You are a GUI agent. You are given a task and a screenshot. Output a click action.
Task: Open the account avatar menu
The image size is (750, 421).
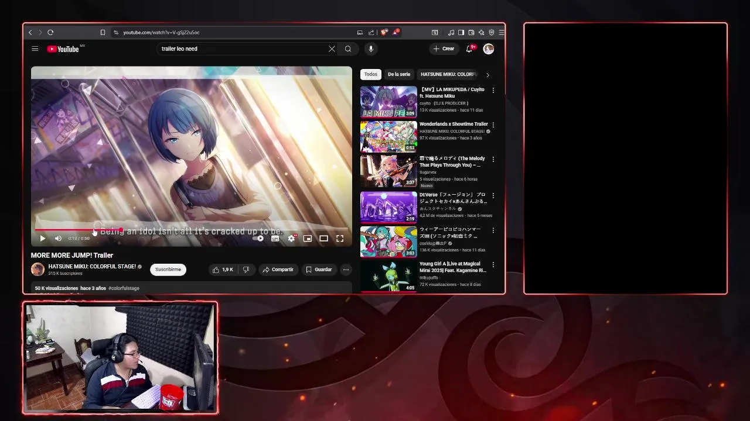pos(489,49)
